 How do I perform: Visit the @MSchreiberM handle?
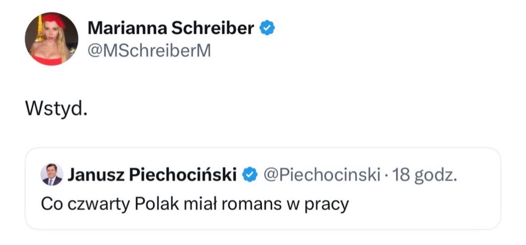(x=149, y=52)
